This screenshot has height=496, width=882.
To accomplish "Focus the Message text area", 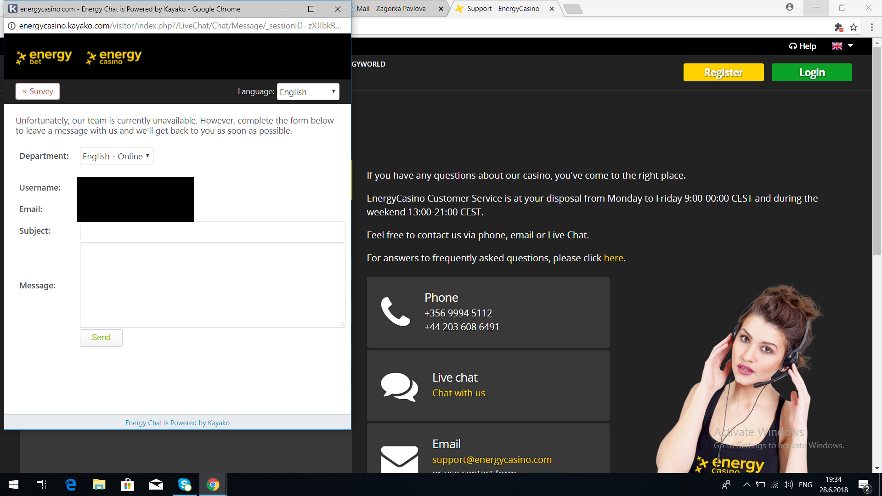I will [213, 285].
